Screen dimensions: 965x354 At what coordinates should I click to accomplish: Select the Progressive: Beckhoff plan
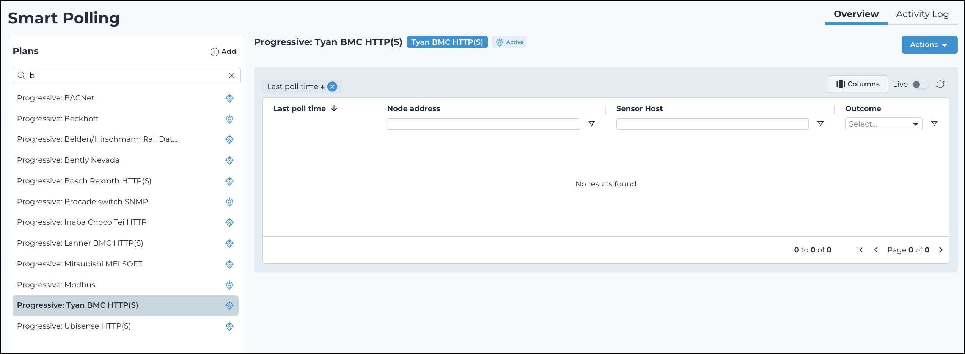pyautogui.click(x=126, y=119)
